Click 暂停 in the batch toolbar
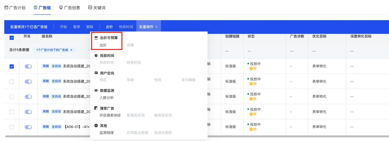This screenshot has height=141, width=389. [77, 27]
